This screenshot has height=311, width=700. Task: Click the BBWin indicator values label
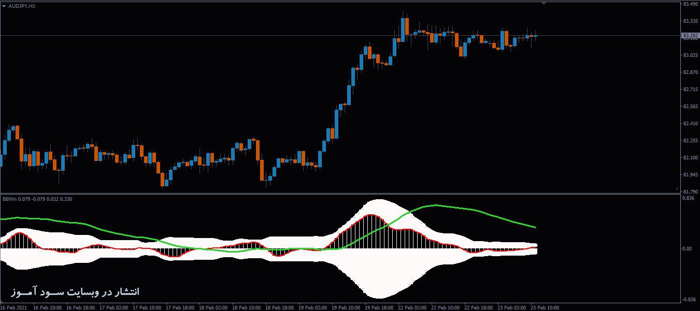click(x=37, y=199)
